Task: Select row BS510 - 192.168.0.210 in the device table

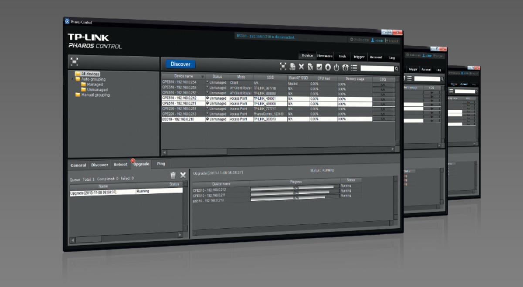Action: [278, 119]
